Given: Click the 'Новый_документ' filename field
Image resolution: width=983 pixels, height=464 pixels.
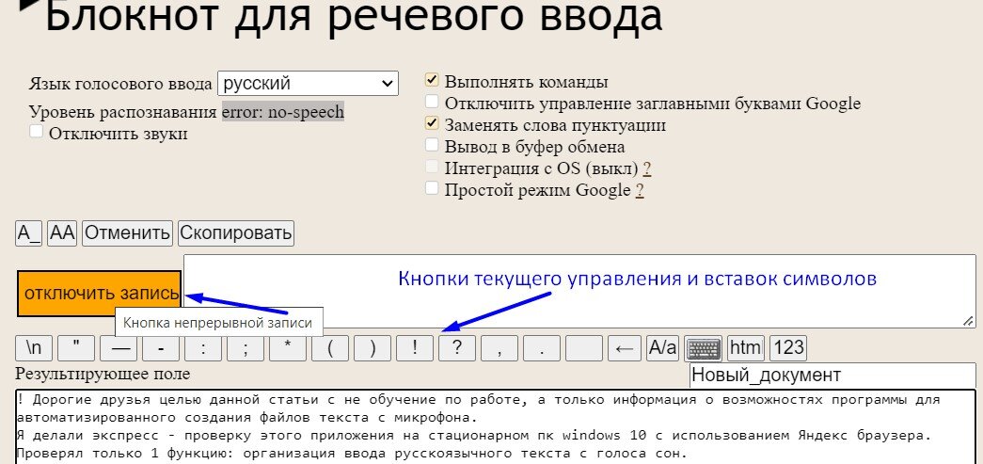Looking at the screenshot, I should pos(832,376).
